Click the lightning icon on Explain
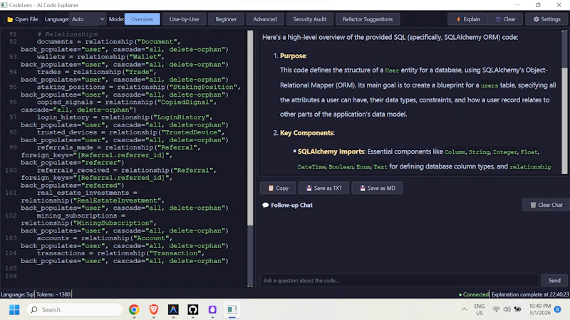The image size is (570, 320). [x=458, y=19]
